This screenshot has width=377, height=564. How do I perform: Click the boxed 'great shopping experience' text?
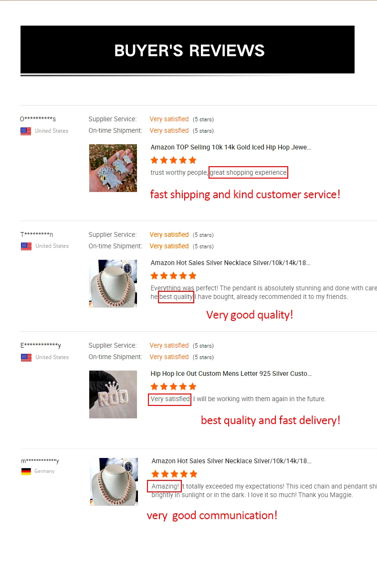click(248, 173)
